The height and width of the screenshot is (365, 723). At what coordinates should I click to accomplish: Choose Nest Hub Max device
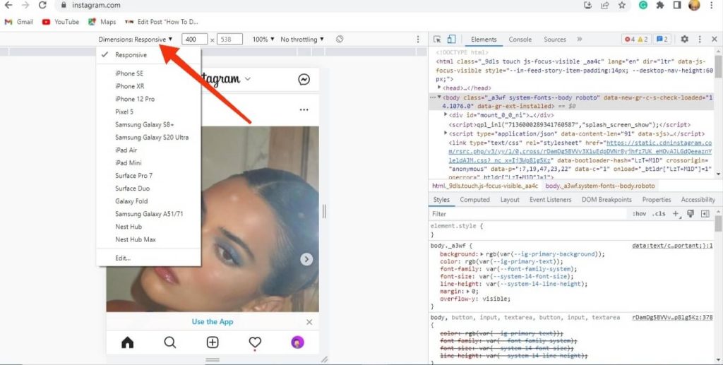click(148, 239)
